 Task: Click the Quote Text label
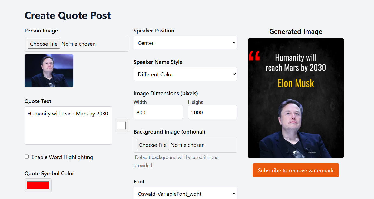38,101
